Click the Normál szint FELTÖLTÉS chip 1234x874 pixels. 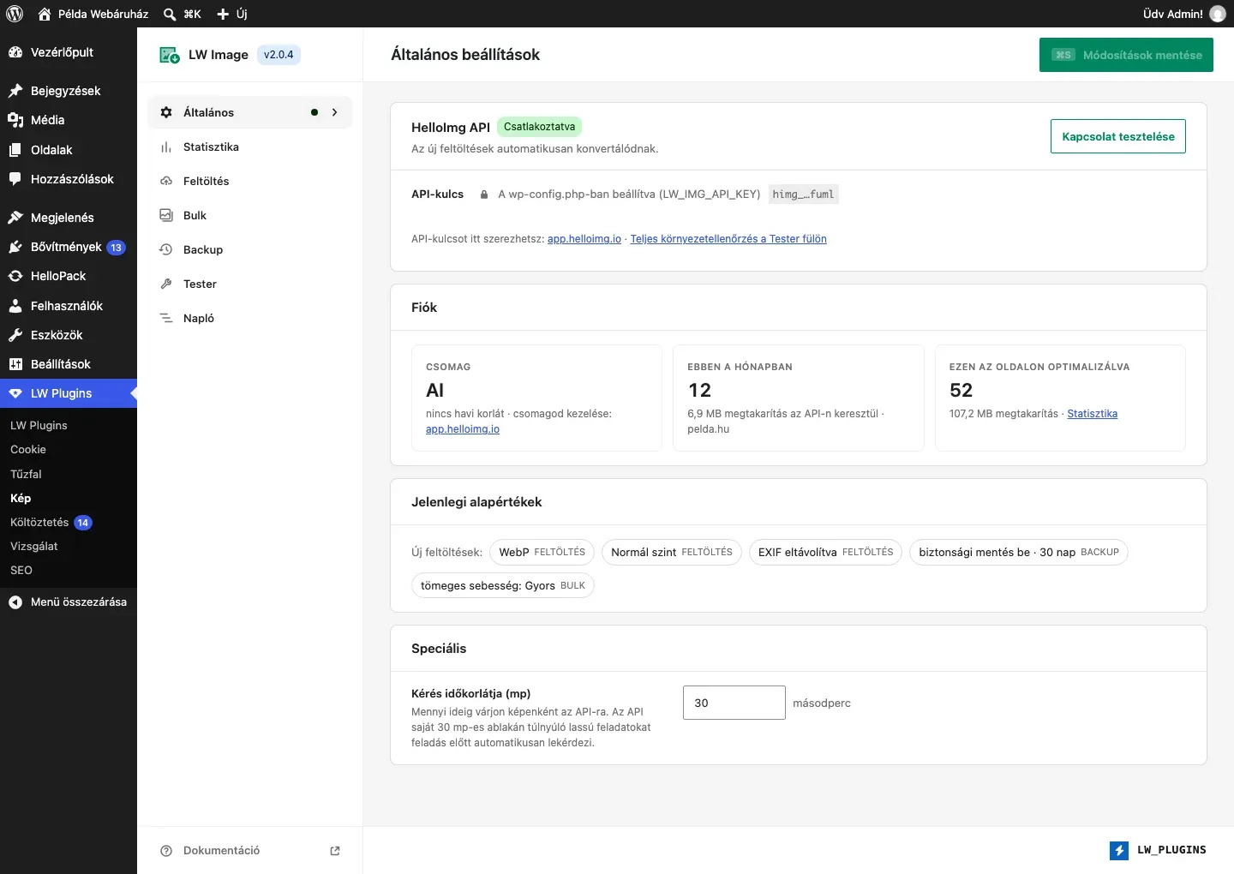point(671,552)
